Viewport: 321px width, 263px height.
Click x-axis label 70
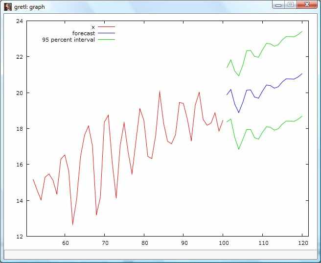tap(105, 243)
